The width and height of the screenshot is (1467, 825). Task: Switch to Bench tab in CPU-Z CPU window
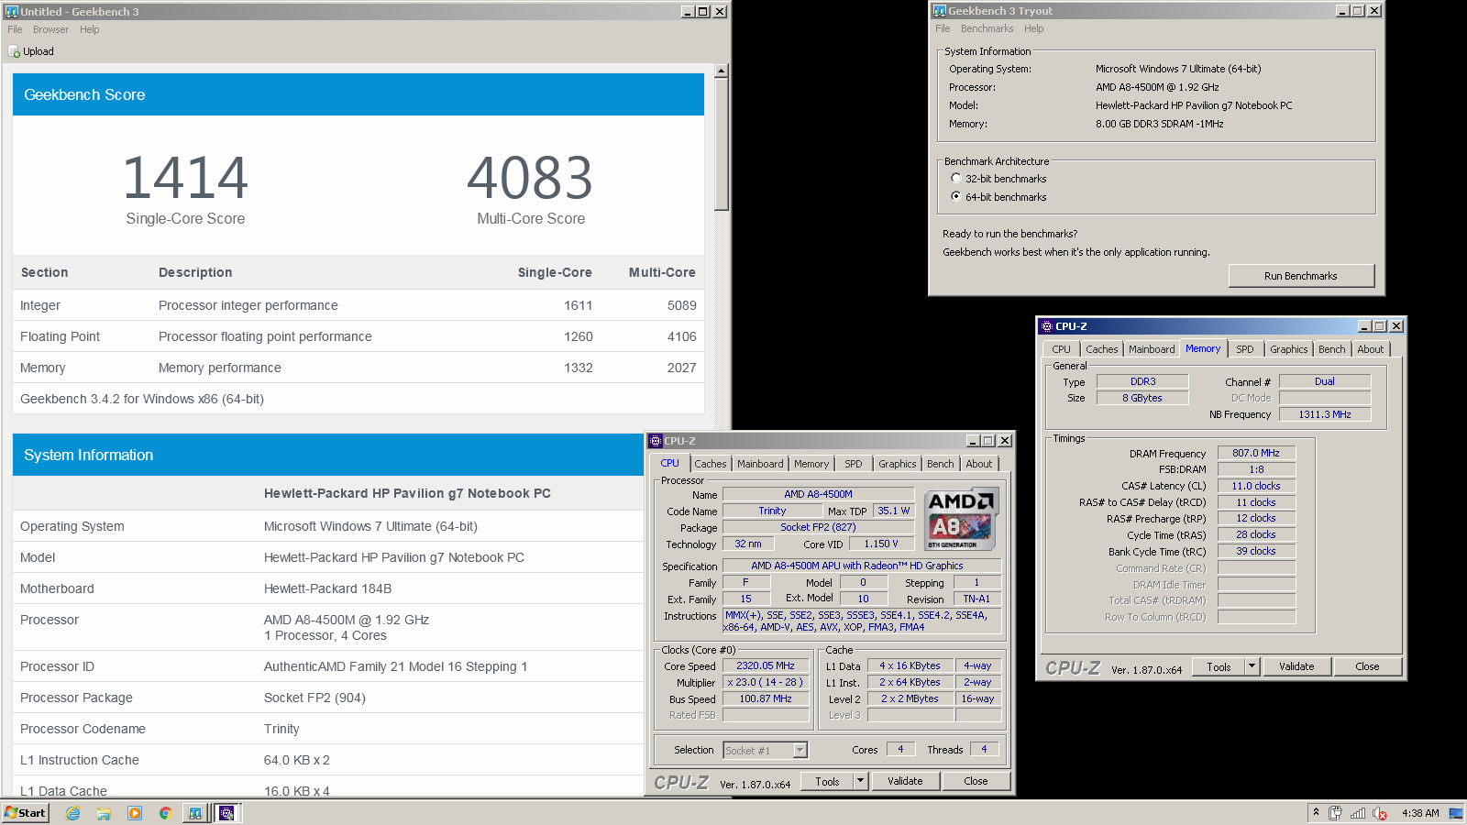(940, 464)
